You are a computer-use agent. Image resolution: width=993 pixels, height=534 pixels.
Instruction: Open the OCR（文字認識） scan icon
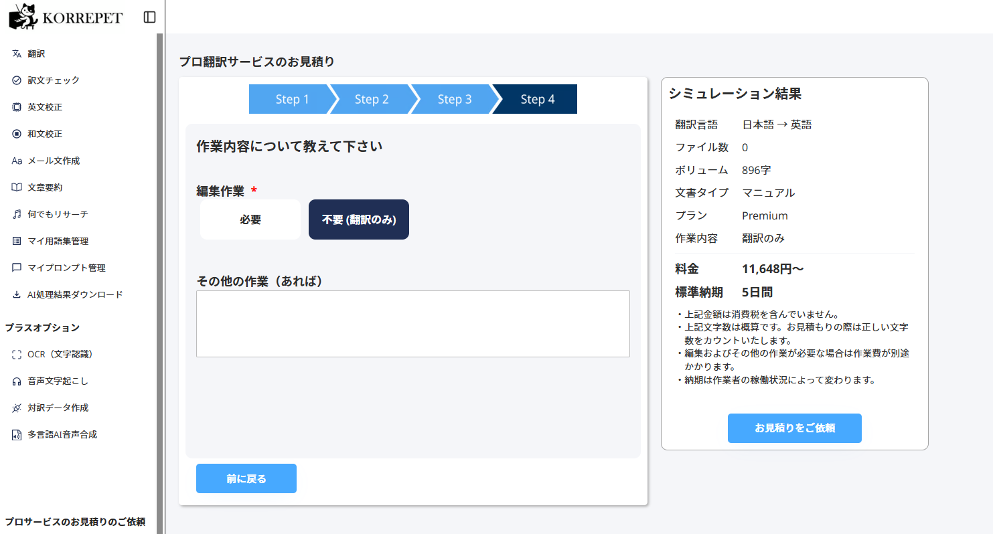click(x=17, y=354)
